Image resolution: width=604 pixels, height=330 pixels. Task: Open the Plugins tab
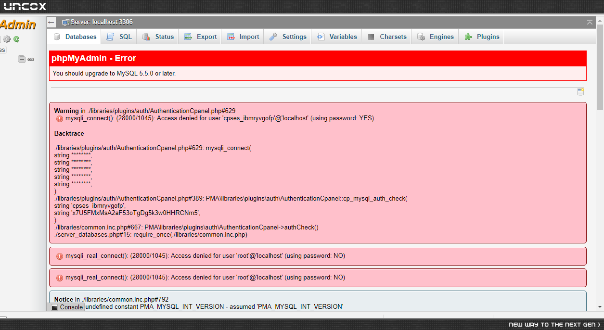click(482, 37)
